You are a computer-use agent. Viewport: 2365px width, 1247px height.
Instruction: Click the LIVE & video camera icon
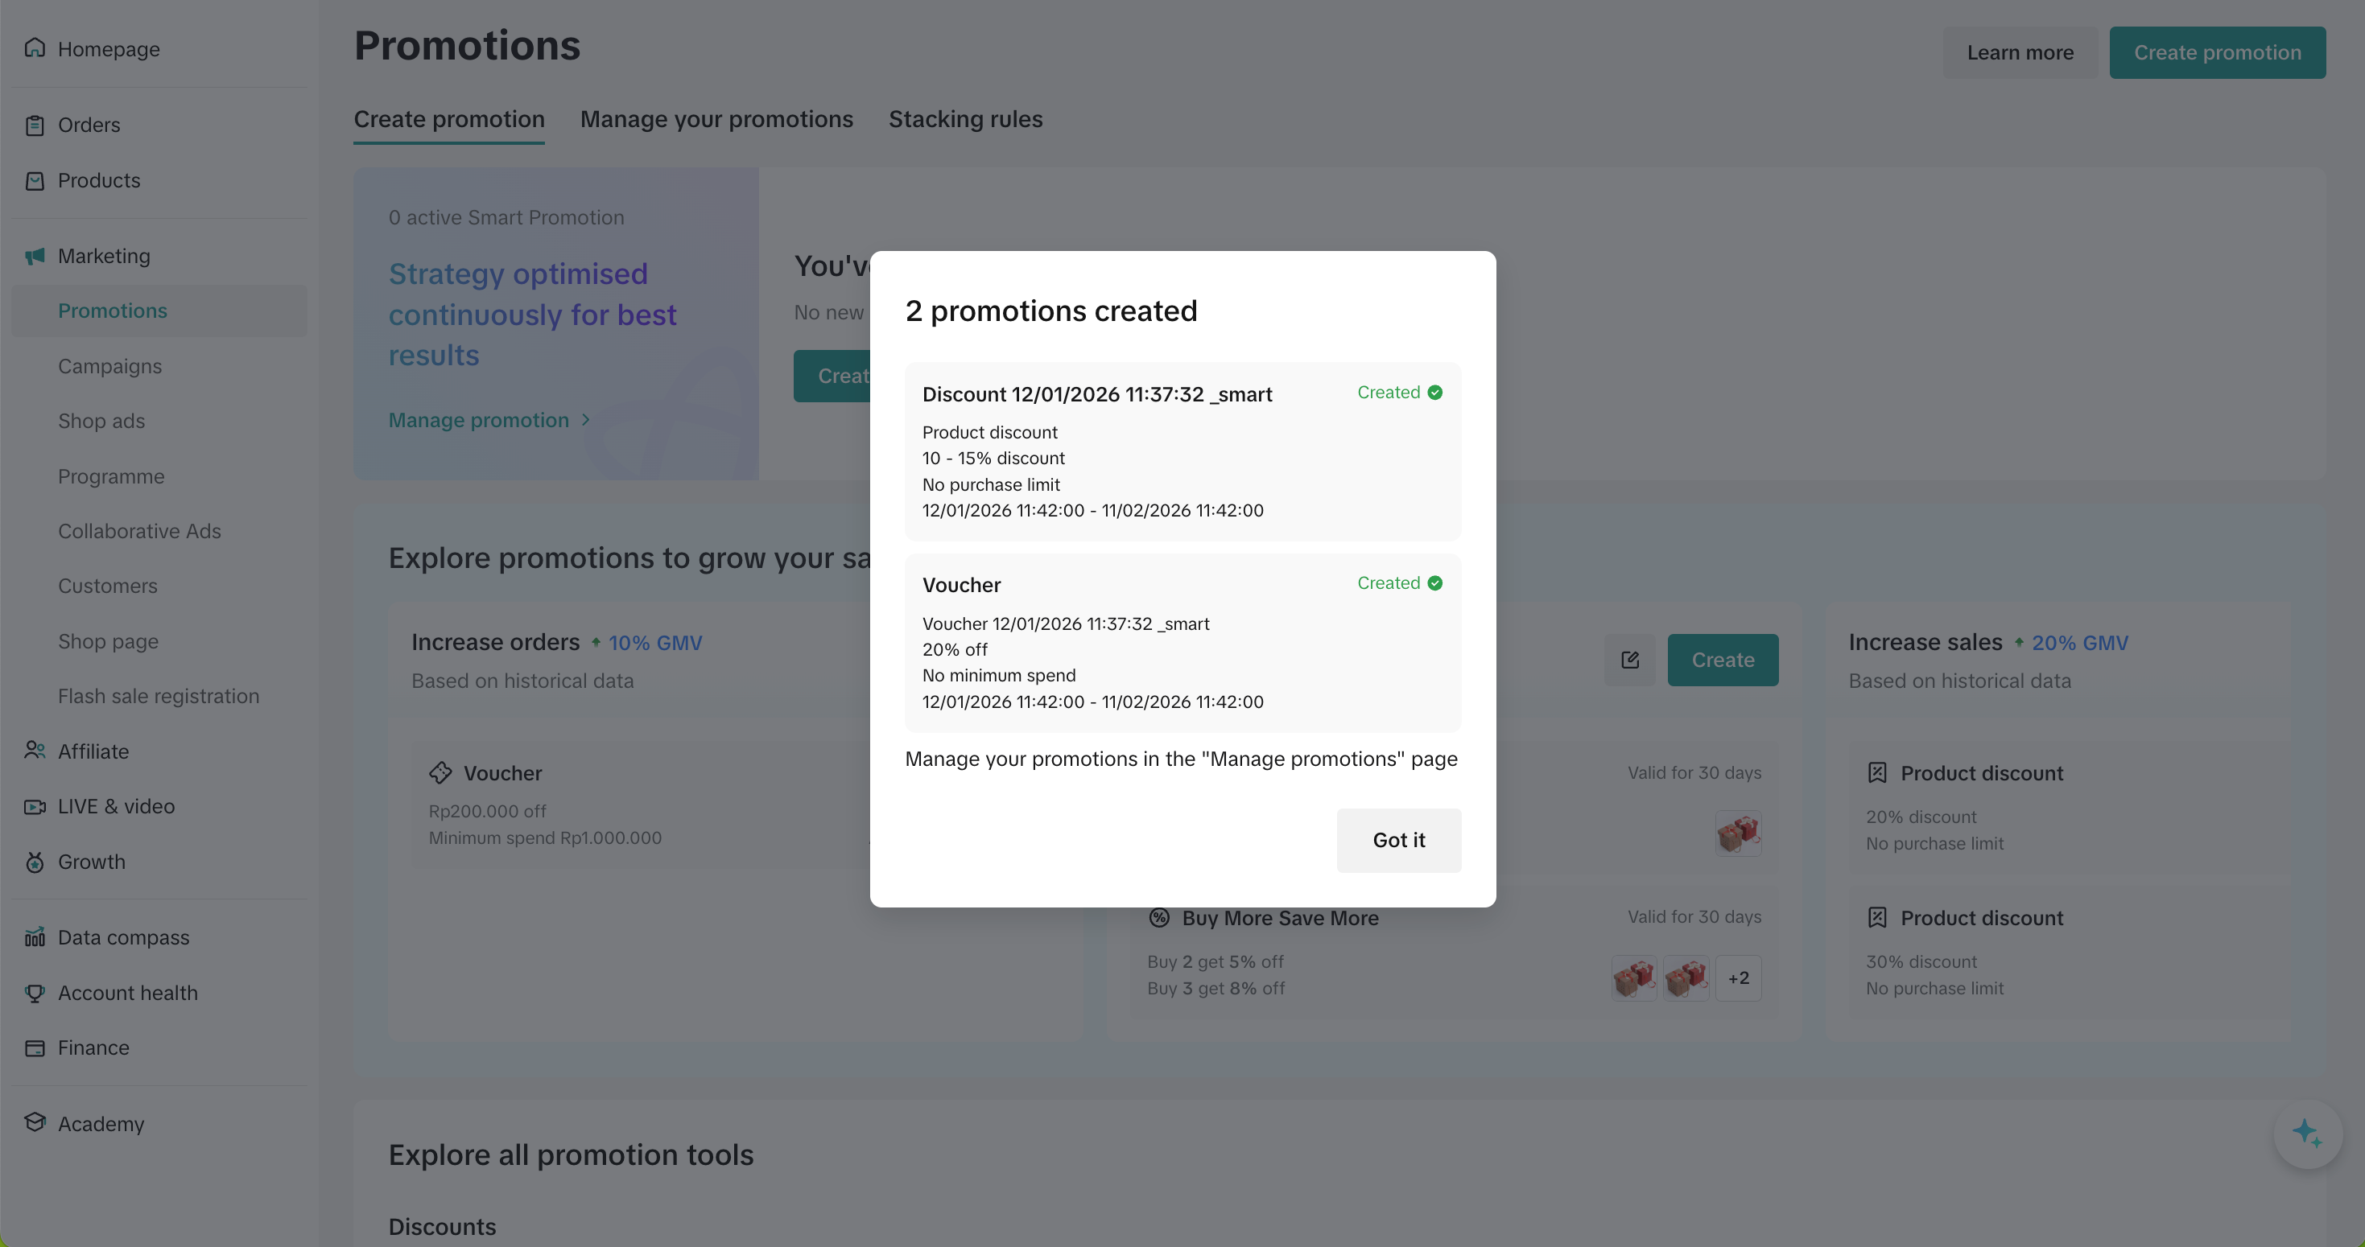pyautogui.click(x=35, y=807)
